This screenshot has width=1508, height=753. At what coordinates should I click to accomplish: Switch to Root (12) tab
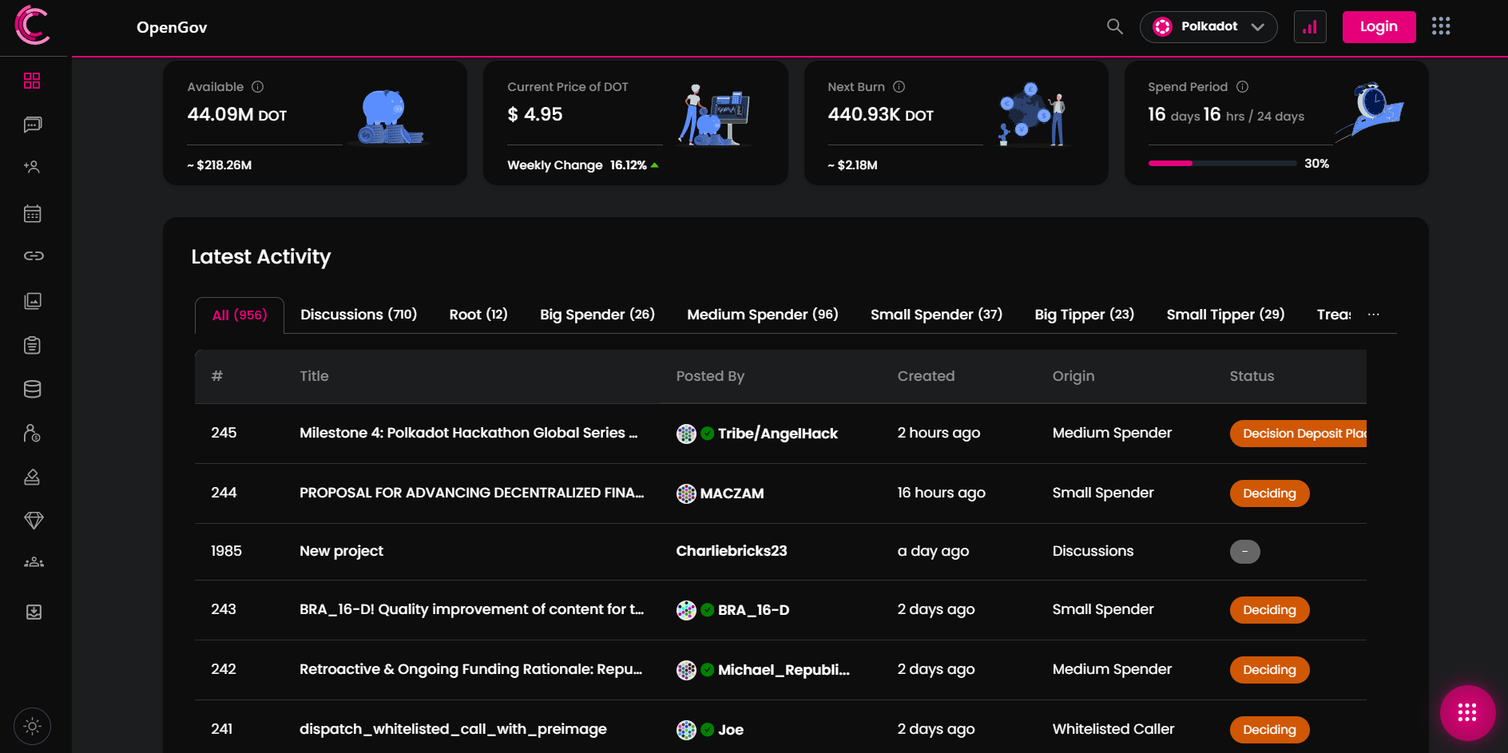478,315
